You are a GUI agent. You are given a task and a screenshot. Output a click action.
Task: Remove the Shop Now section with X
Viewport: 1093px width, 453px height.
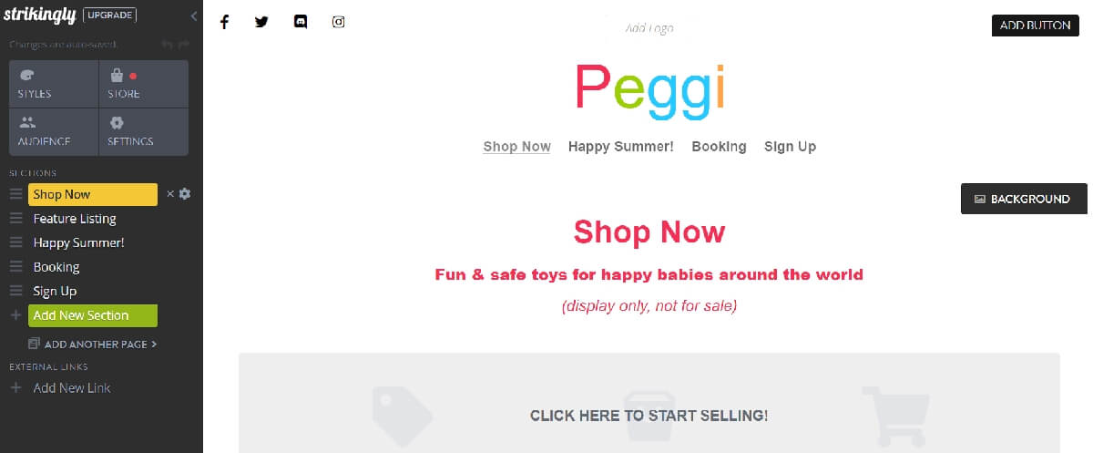click(x=169, y=194)
